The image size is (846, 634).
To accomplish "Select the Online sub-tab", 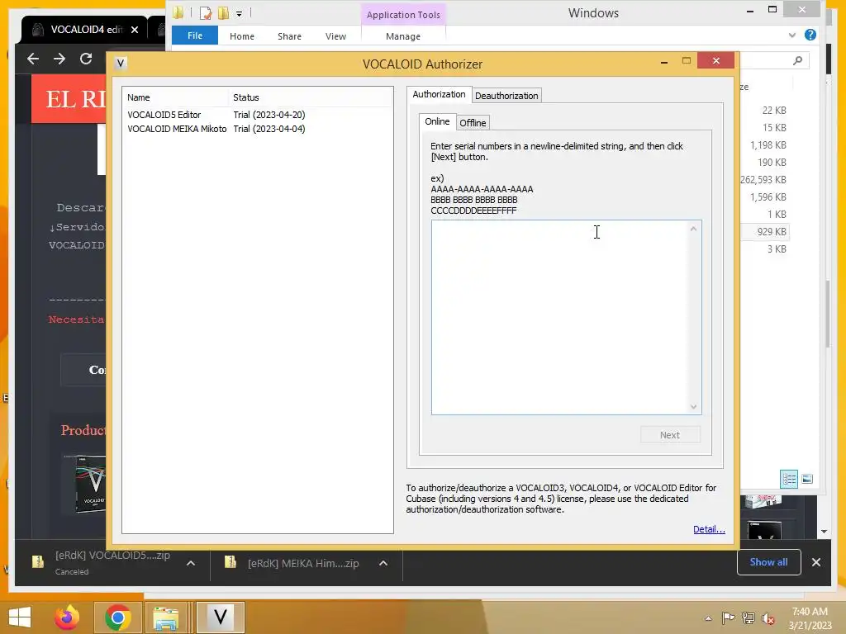I will point(437,121).
